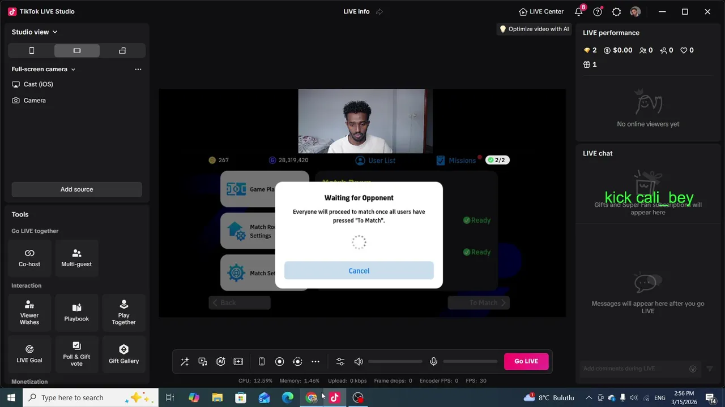Image resolution: width=725 pixels, height=407 pixels.
Task: Open the Poll & Gift vote tool
Action: [x=76, y=354]
